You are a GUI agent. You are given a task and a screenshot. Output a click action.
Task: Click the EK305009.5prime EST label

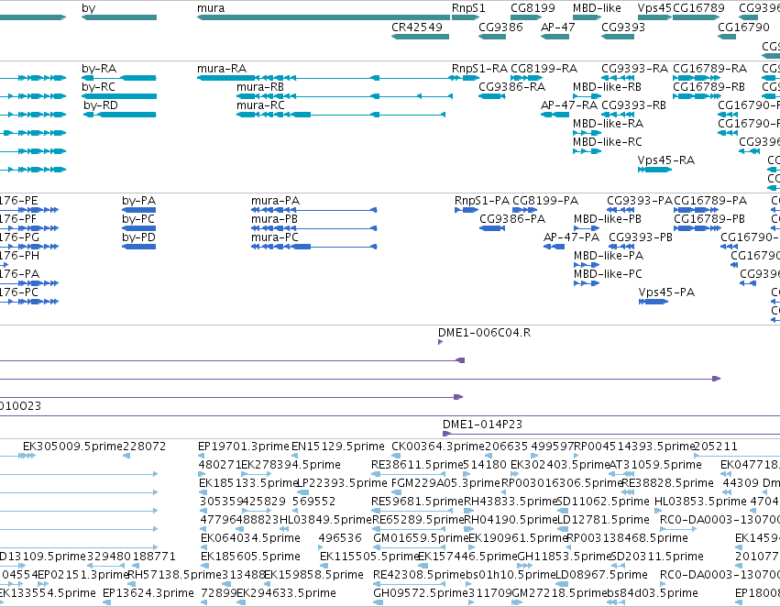(x=72, y=447)
